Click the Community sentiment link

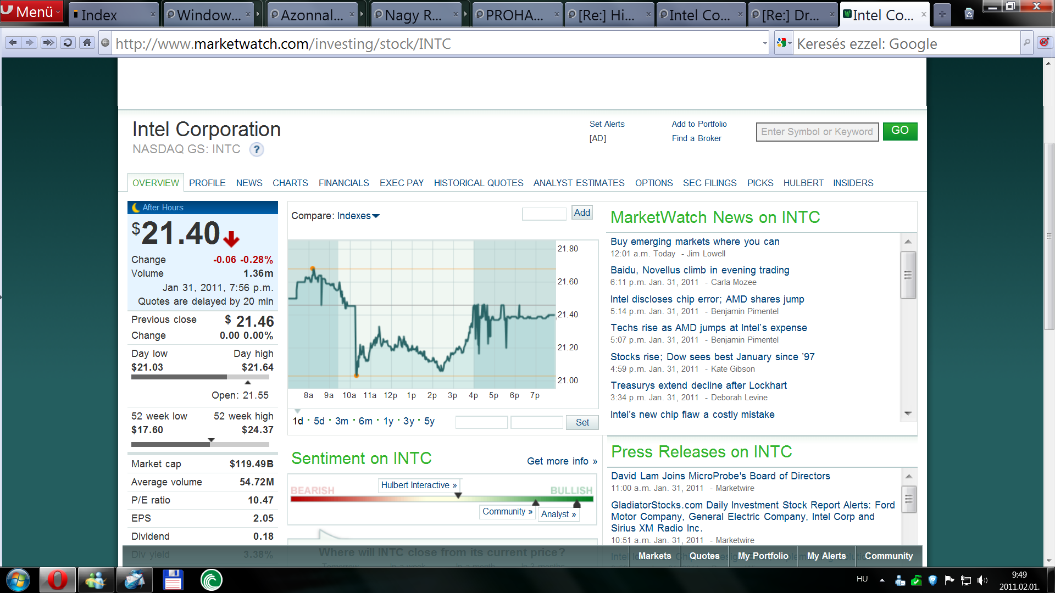pos(507,512)
